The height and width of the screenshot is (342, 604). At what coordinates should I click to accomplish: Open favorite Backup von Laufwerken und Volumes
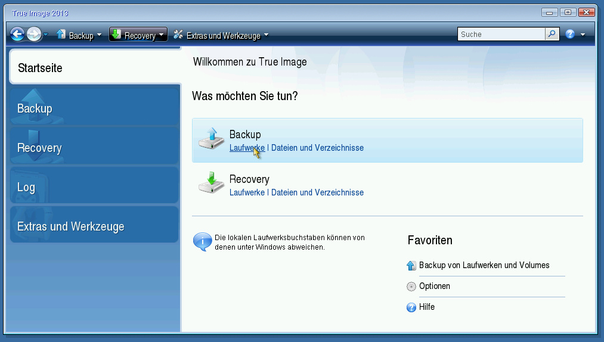coord(484,265)
